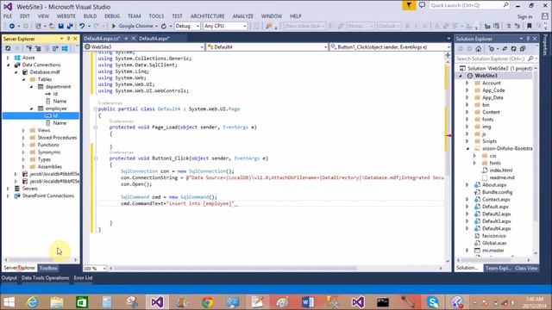Viewport: 552px width, 310px height.
Task: Expand the App_Code folder
Action: coord(467,90)
